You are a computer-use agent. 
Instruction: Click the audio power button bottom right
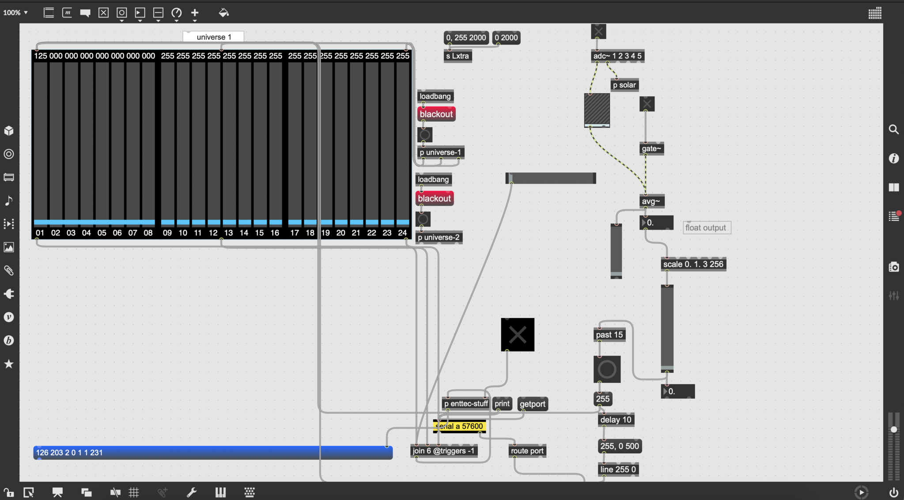(893, 492)
